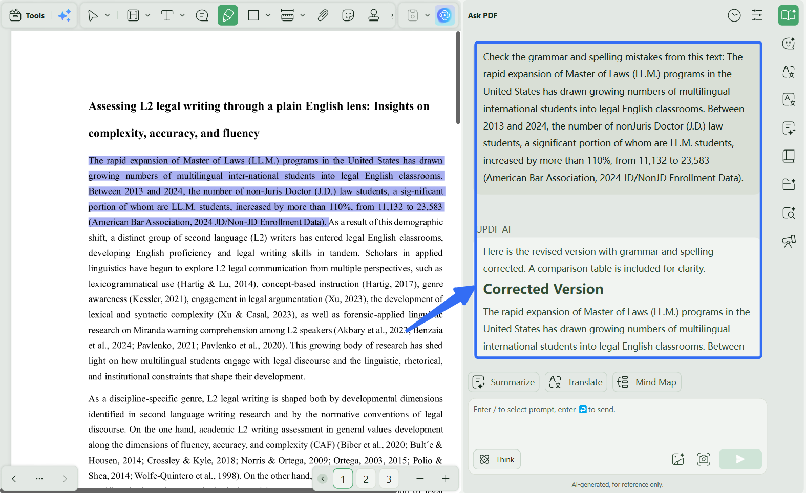Click the 'UPDF AI' label in chat
The width and height of the screenshot is (806, 493).
click(x=494, y=229)
